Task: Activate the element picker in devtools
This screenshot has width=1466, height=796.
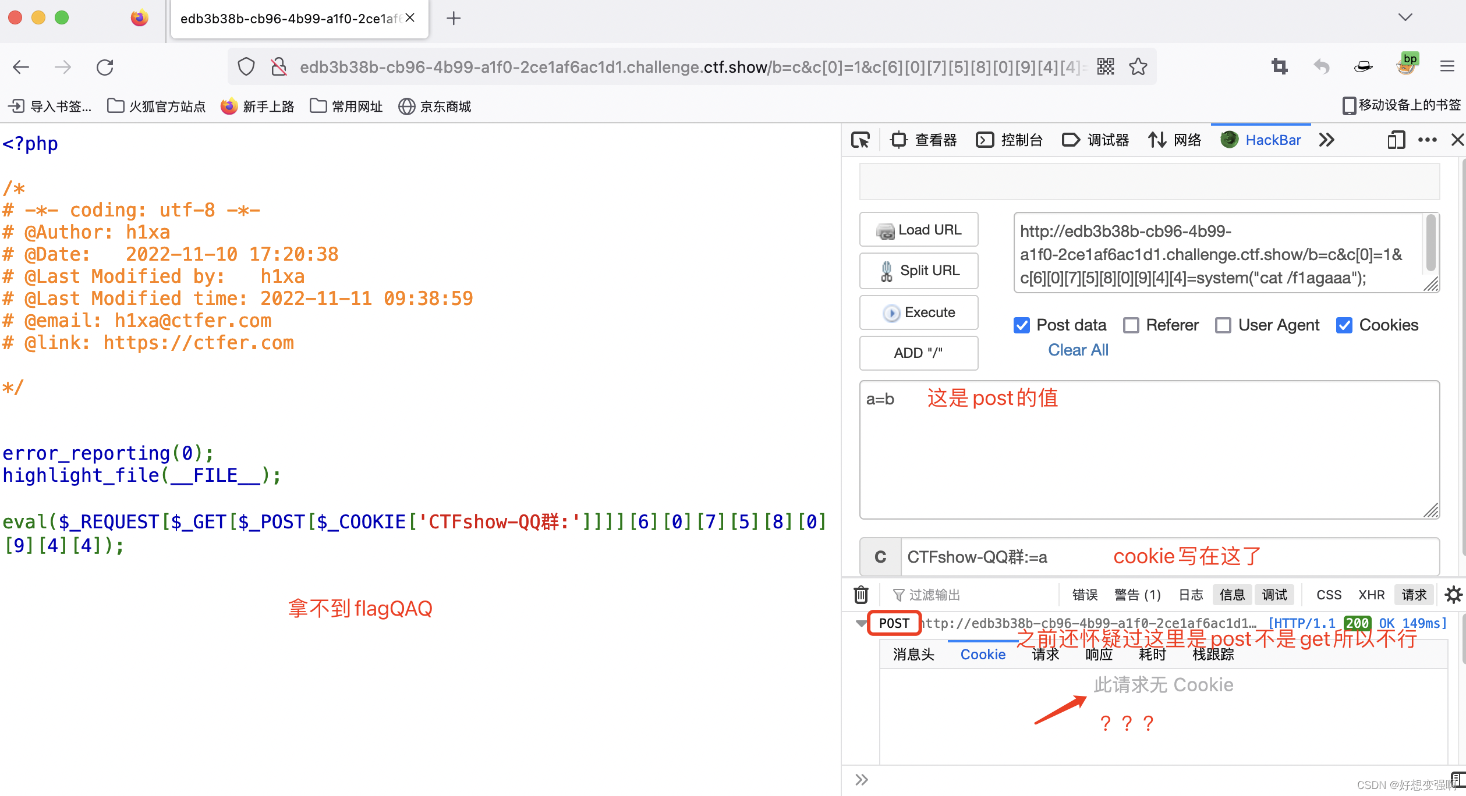Action: tap(861, 140)
